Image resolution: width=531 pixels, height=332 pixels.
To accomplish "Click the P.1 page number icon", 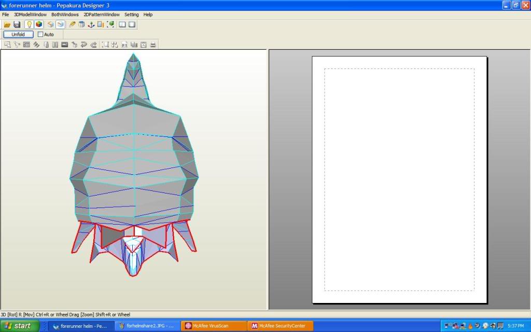I will click(124, 45).
